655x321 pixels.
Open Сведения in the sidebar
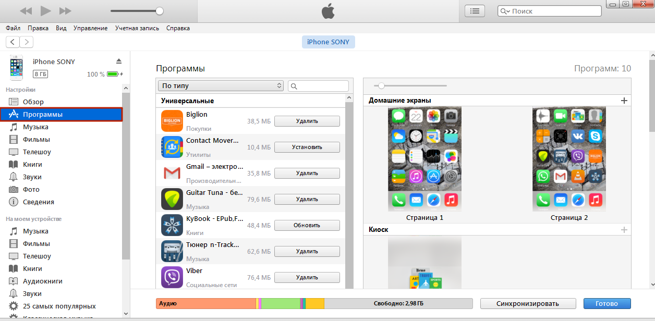click(61, 202)
